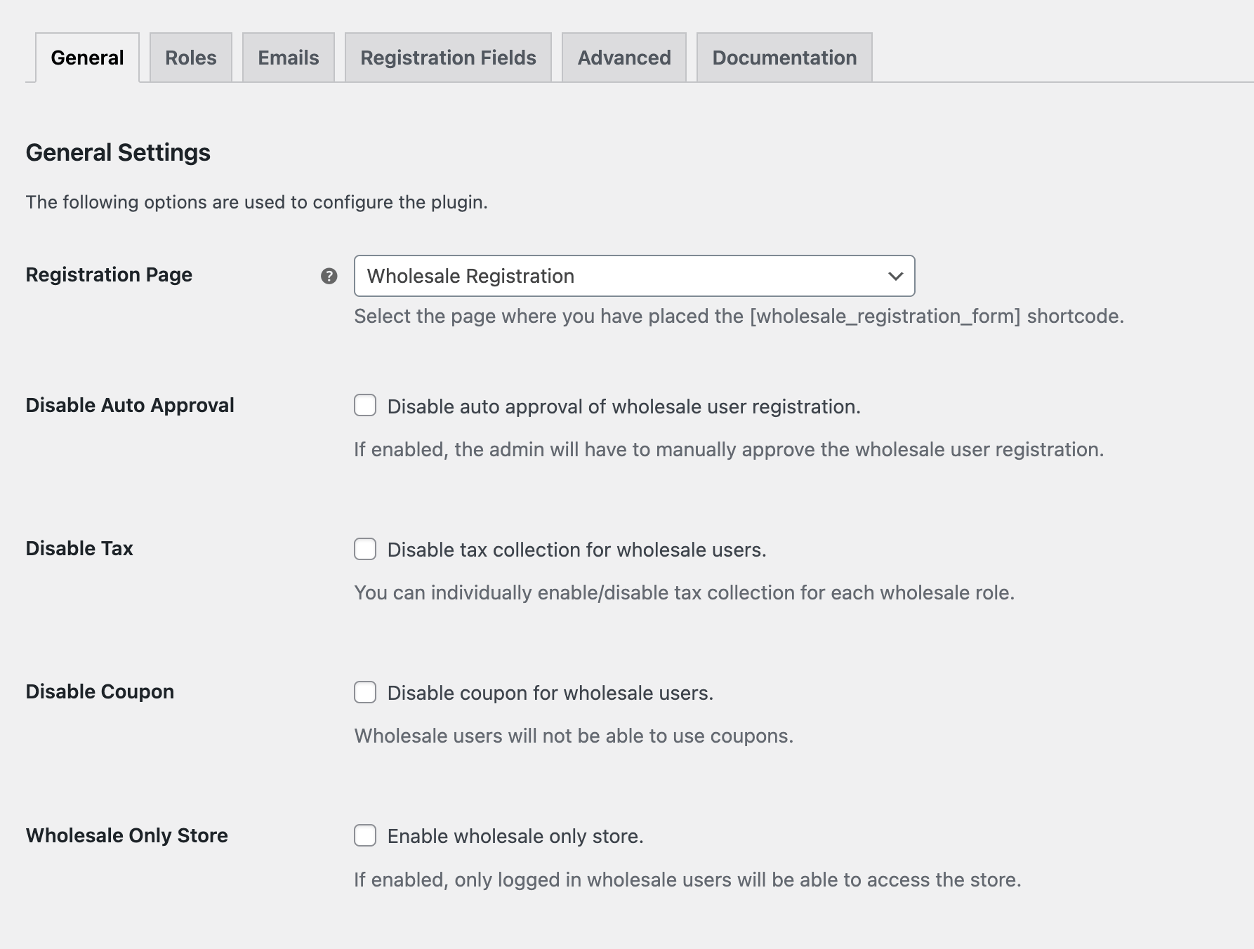The image size is (1254, 949).
Task: Click 'Enable wholesale only store' label
Action: (515, 836)
